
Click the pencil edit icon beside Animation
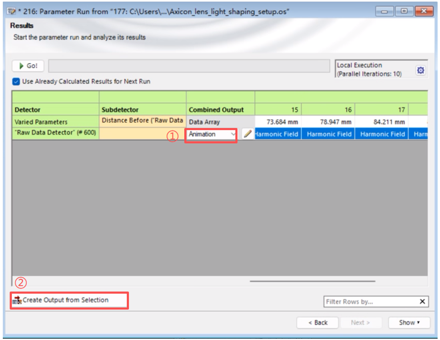pyautogui.click(x=248, y=134)
